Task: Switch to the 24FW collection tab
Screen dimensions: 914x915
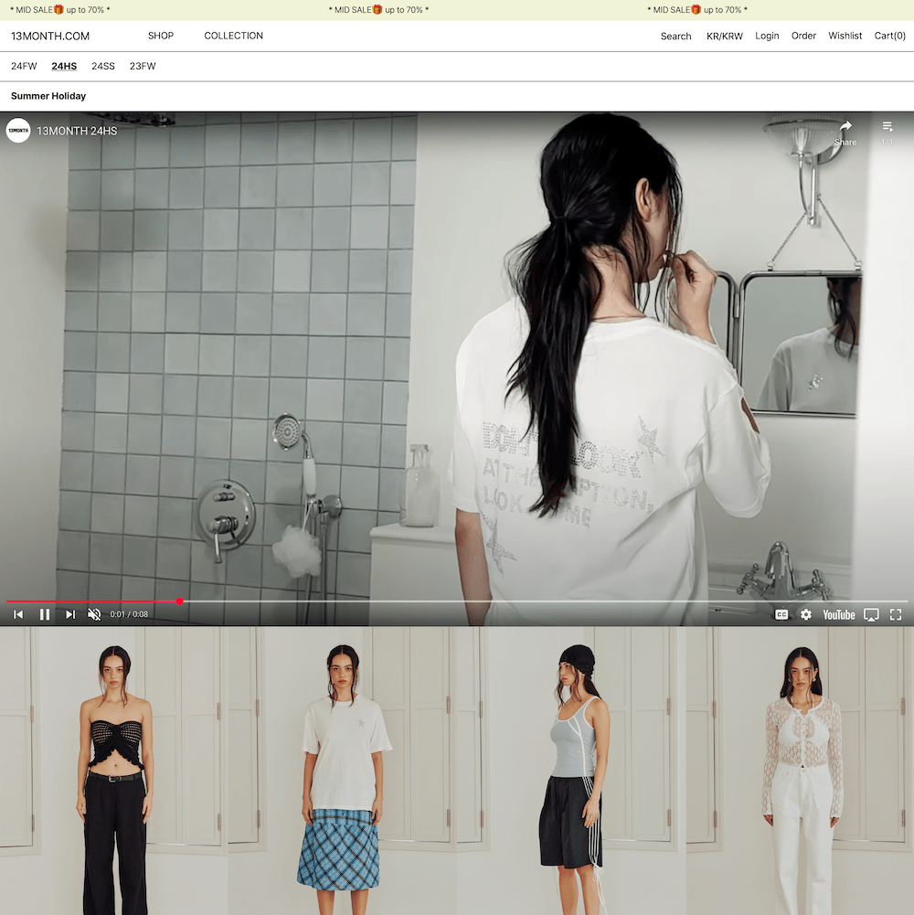Action: click(24, 66)
